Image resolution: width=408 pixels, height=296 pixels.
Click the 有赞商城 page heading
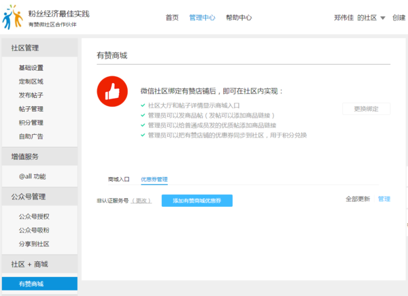112,55
